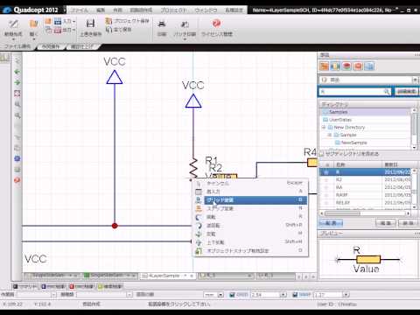The width and height of the screenshot is (420, 315).
Task: Select Cancel in the context menu
Action: 250,183
